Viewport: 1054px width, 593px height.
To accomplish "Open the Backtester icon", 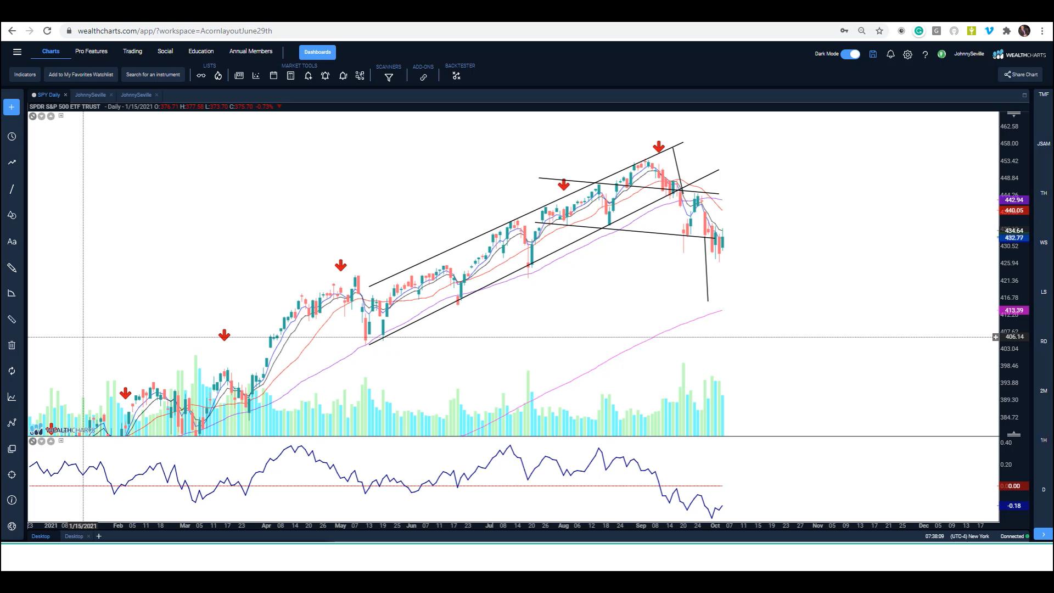I will click(x=456, y=76).
